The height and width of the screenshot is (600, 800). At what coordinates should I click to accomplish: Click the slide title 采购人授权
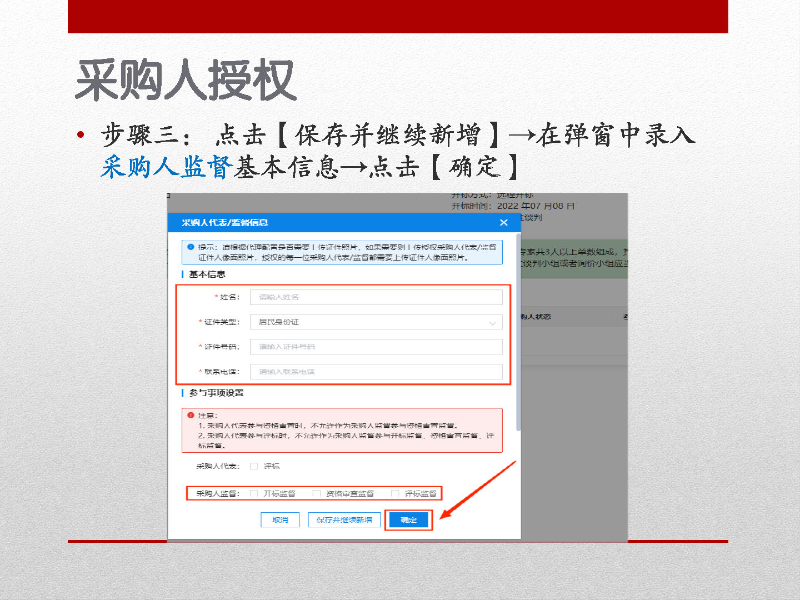(x=186, y=81)
